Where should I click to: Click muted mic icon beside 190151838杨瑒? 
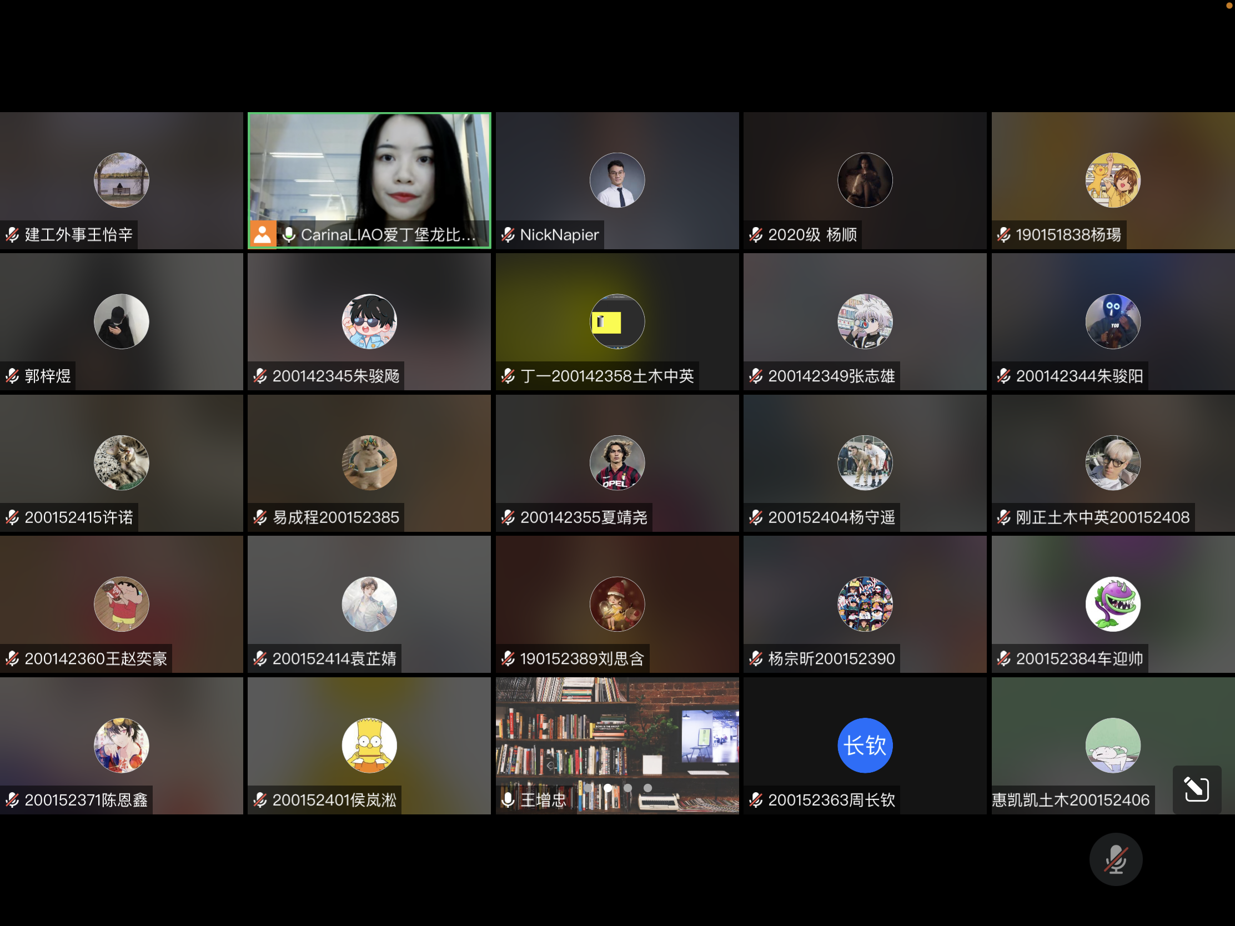1004,235
